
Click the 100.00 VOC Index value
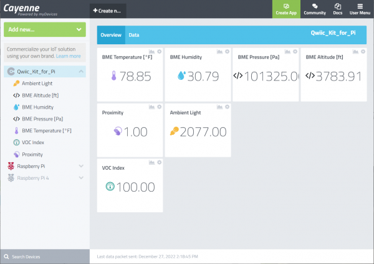tap(135, 187)
